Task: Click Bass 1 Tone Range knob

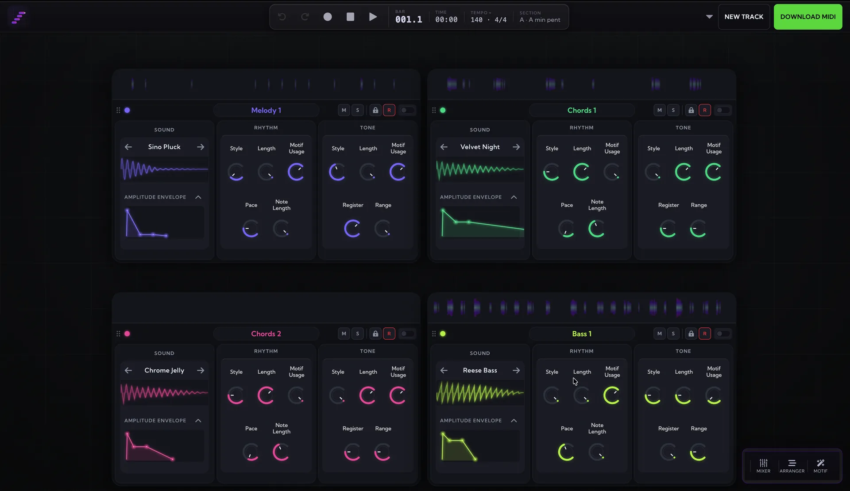Action: [699, 452]
